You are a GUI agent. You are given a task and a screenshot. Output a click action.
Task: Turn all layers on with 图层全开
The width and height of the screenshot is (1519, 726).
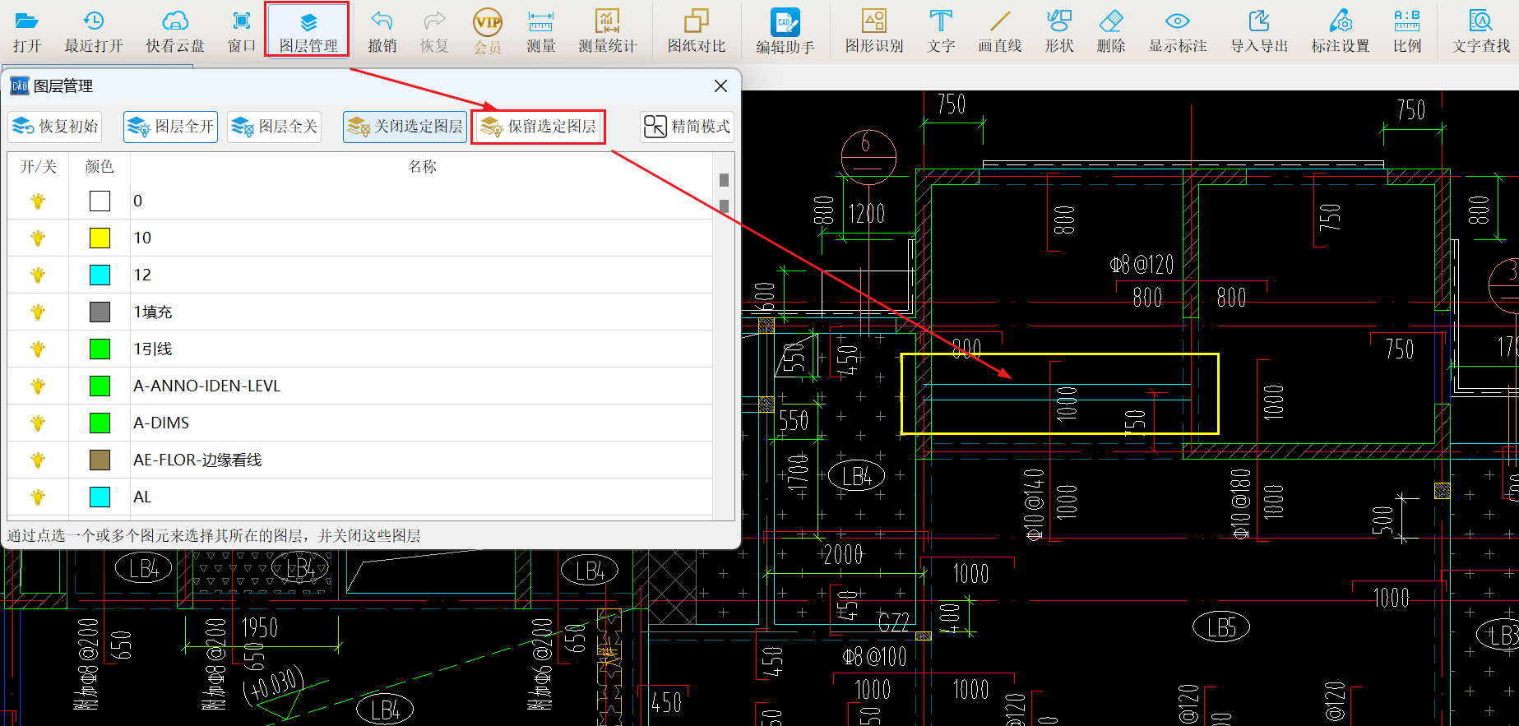click(171, 127)
